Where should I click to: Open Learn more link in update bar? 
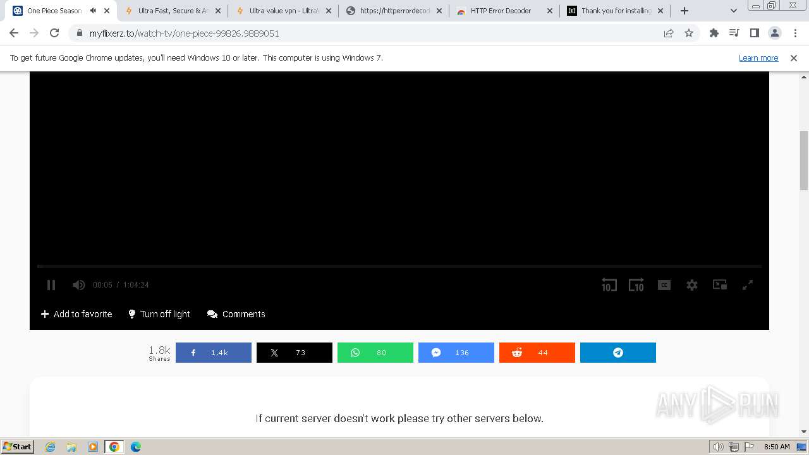758,58
